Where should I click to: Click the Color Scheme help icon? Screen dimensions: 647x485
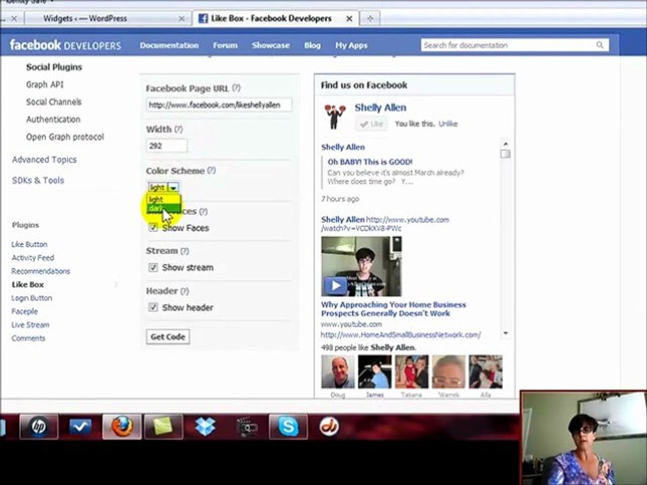(x=211, y=170)
